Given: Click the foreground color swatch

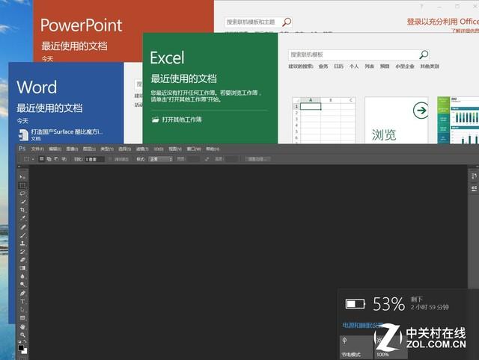Looking at the screenshot, I should pyautogui.click(x=21, y=348).
